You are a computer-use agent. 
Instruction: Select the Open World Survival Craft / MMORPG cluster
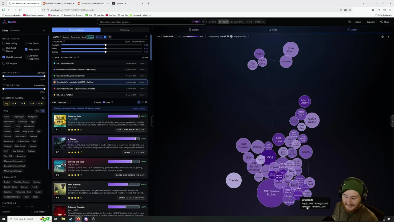[x=100, y=82]
